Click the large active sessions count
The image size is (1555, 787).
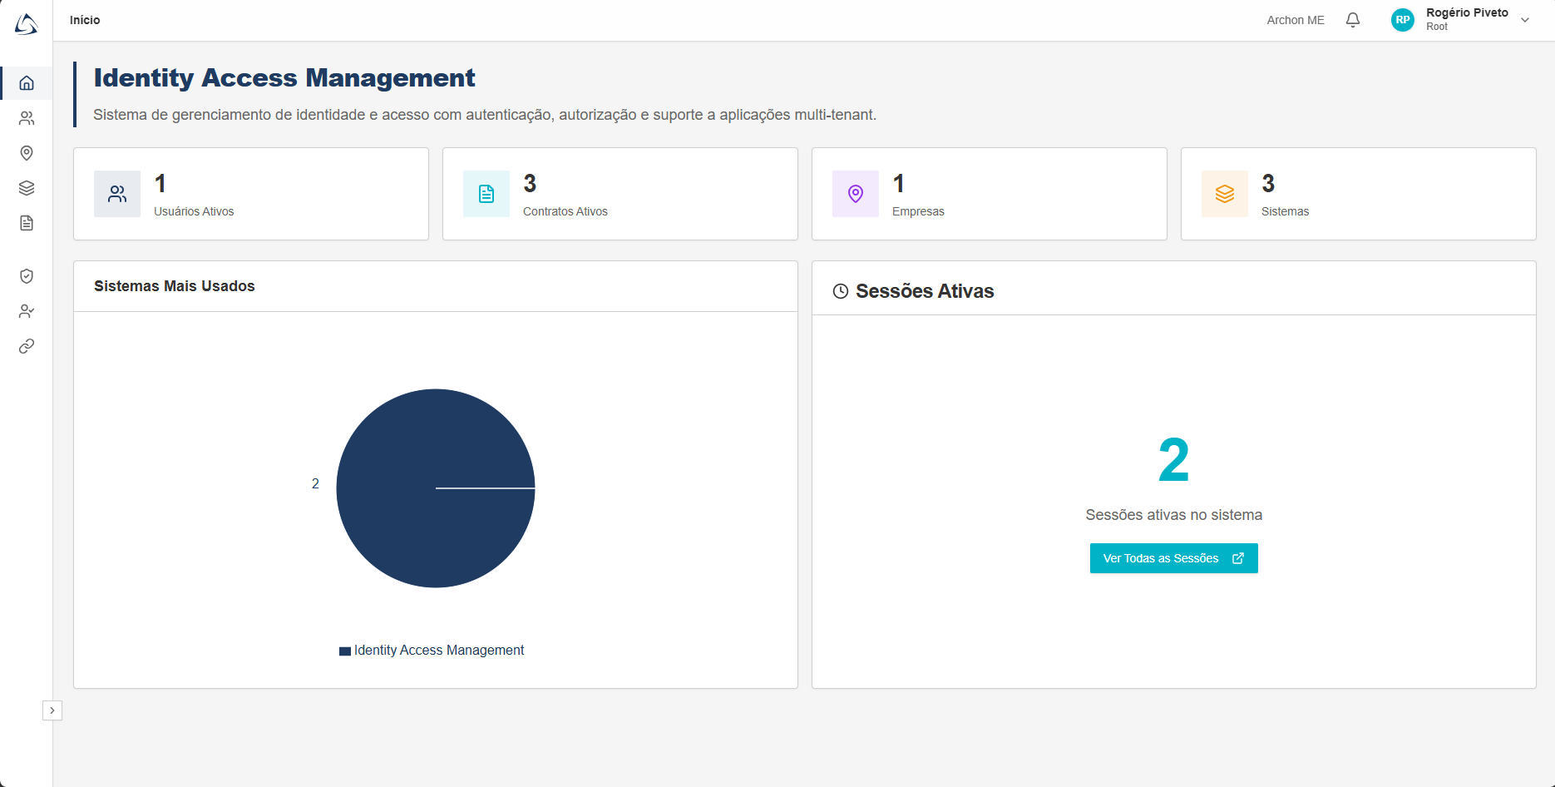click(x=1173, y=460)
